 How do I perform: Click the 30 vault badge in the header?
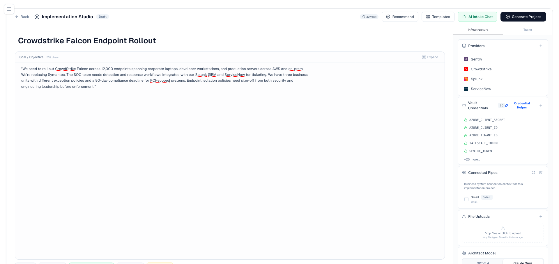[x=369, y=17]
